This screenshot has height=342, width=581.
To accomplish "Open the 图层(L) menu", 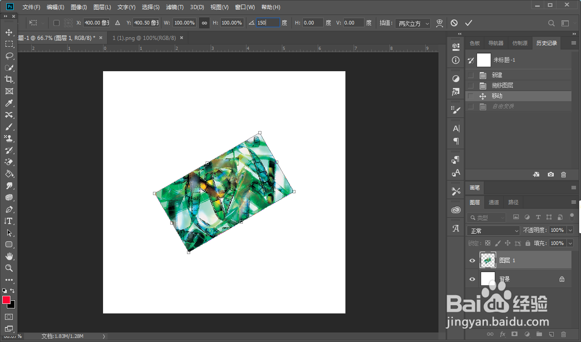I will [102, 7].
